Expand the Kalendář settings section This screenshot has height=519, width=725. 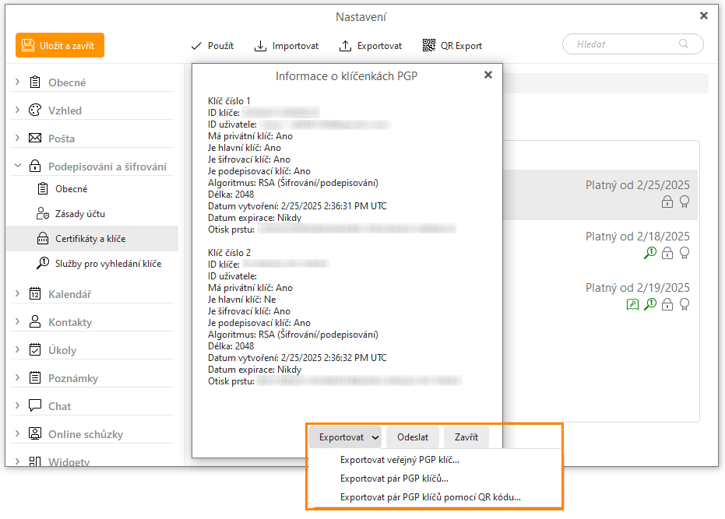coord(18,294)
